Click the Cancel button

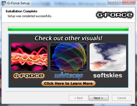point(122,98)
